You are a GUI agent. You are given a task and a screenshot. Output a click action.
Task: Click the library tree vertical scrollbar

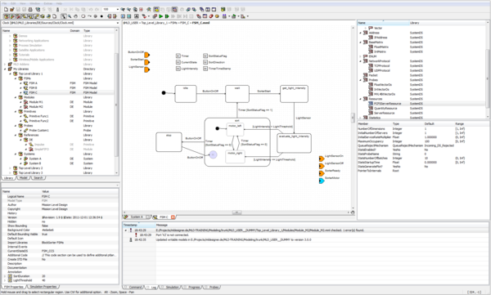tap(116, 103)
